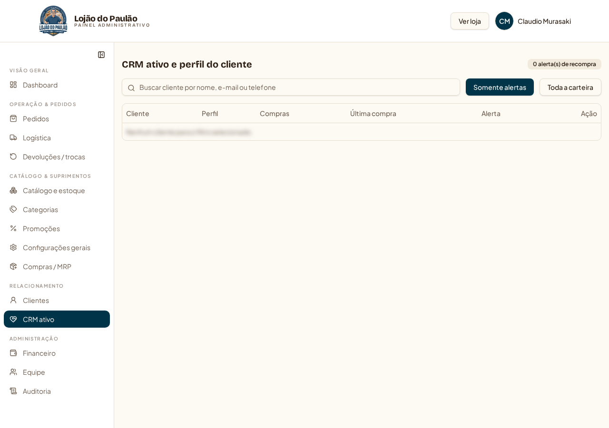Click the Financeiro wallet icon

[13, 353]
